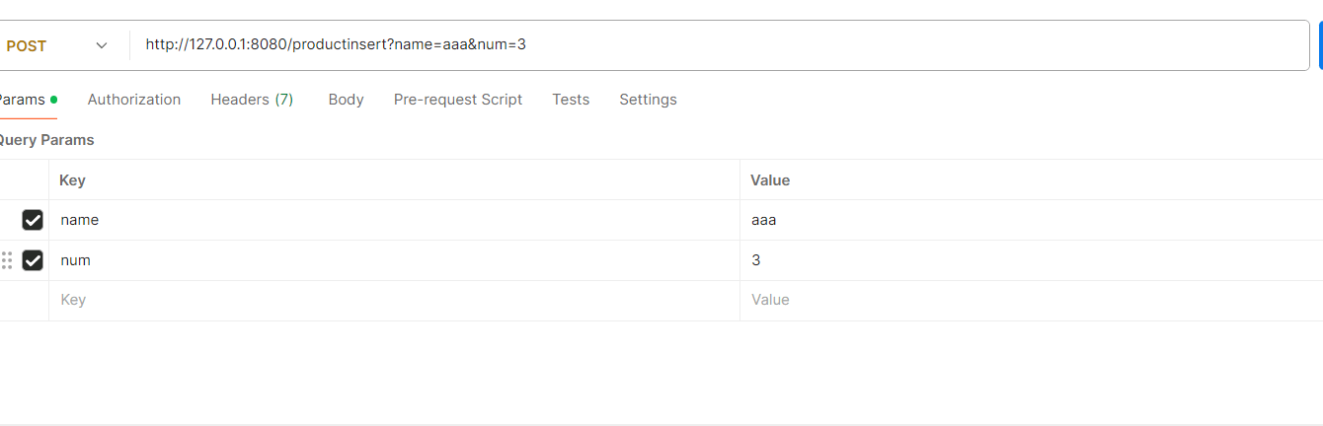
Task: Open the POST method dropdown
Action: [x=57, y=45]
